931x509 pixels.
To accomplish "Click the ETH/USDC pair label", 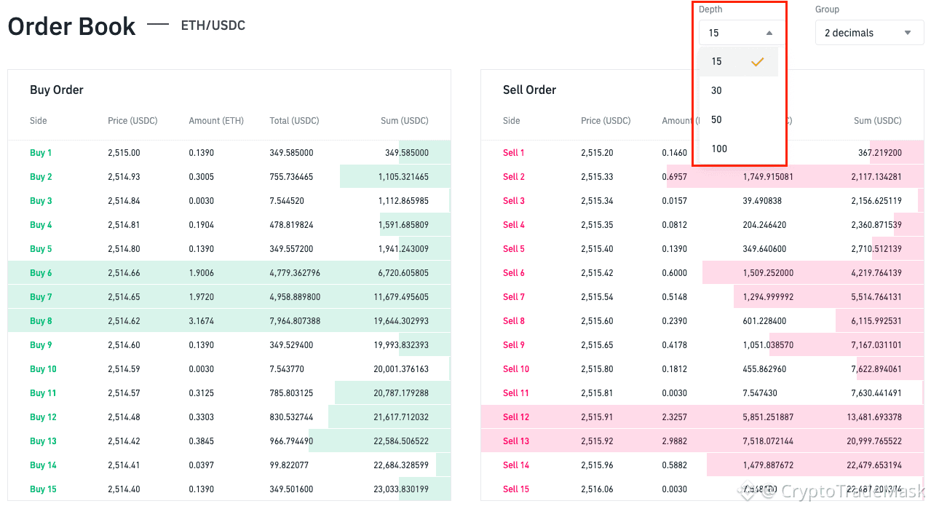I will tap(213, 25).
